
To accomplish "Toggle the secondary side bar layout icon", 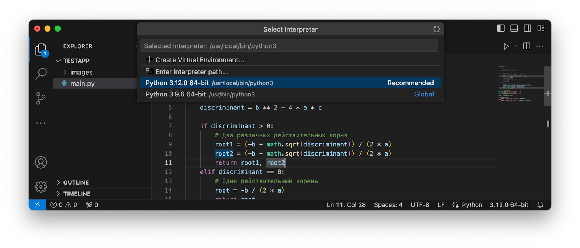I will [x=527, y=28].
